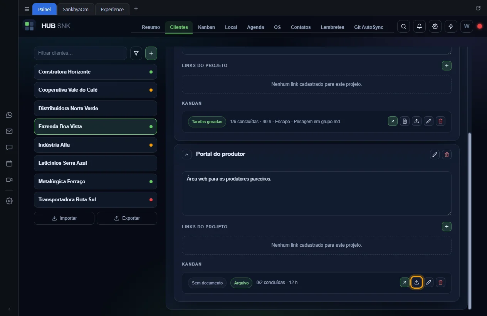Open the Resumo menu
This screenshot has width=487, height=316.
point(151,27)
